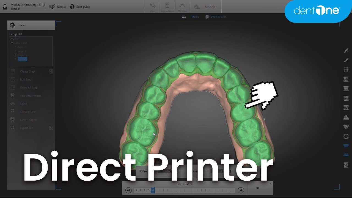This screenshot has height=198, width=352.
Task: Click the Label tool icon
Action: pos(13,104)
